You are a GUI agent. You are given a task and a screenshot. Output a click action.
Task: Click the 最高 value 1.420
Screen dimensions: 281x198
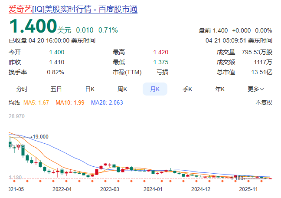coord(160,52)
